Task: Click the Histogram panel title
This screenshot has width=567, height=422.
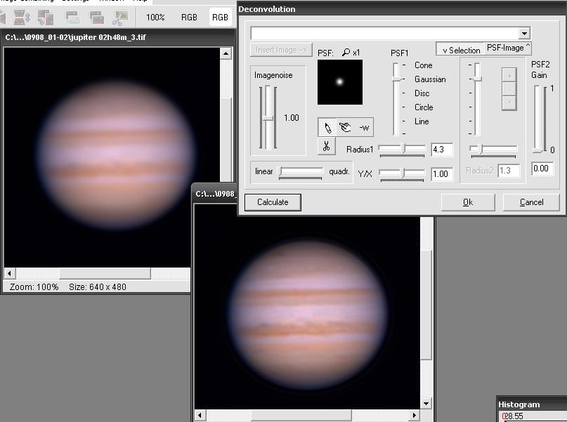Action: (519, 404)
